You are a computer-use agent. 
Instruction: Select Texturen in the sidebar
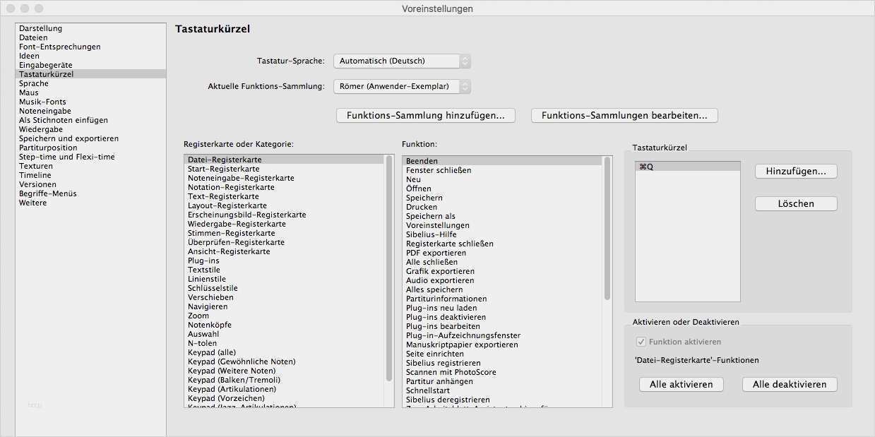click(90, 166)
